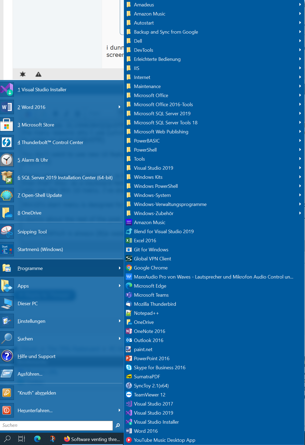The image size is (305, 445).
Task: Open the Backup and Sync from Google folder
Action: 214,32
